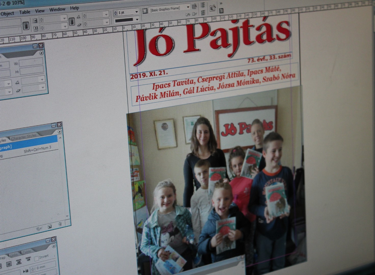
Task: Click the Transform panel W input field
Action: coord(32,62)
